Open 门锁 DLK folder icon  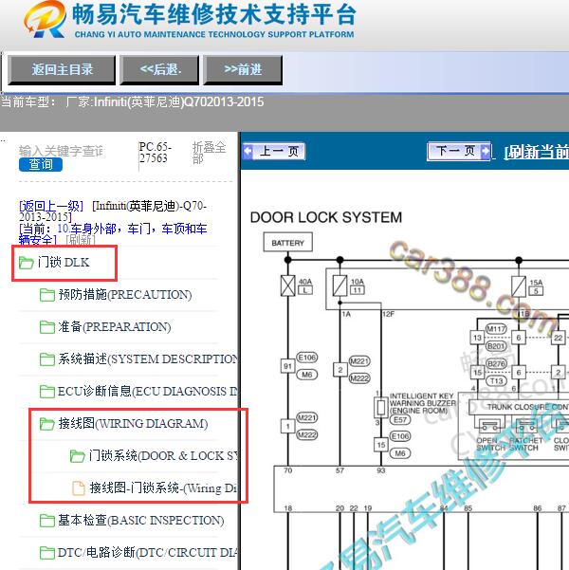point(27,263)
